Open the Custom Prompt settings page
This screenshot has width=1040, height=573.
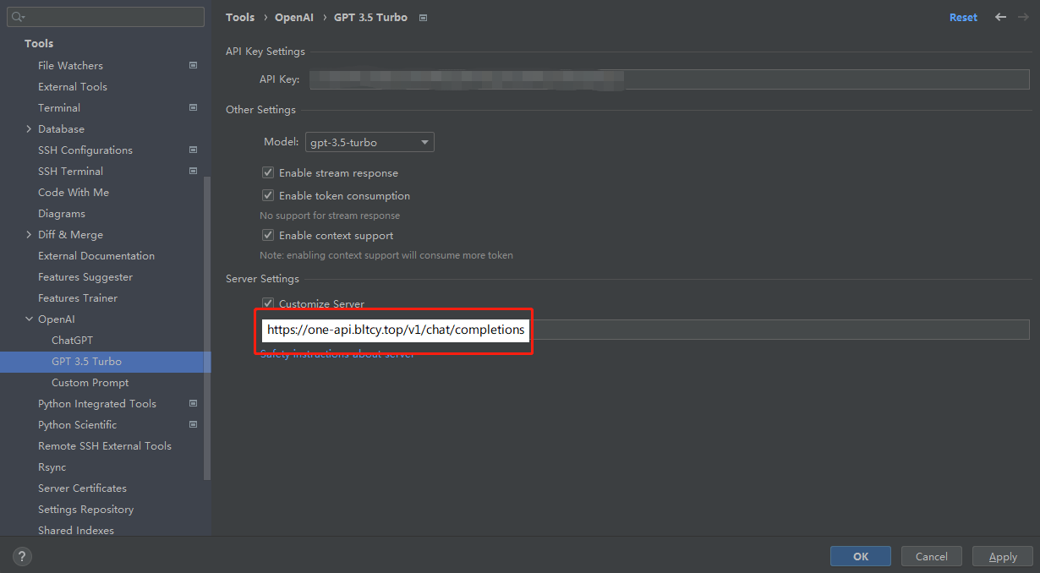[x=90, y=382]
